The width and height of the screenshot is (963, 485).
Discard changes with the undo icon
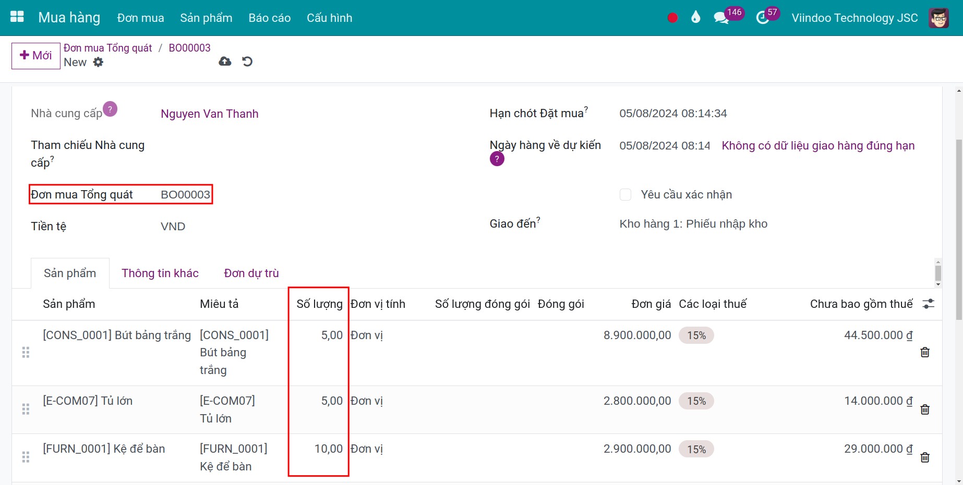click(x=247, y=61)
